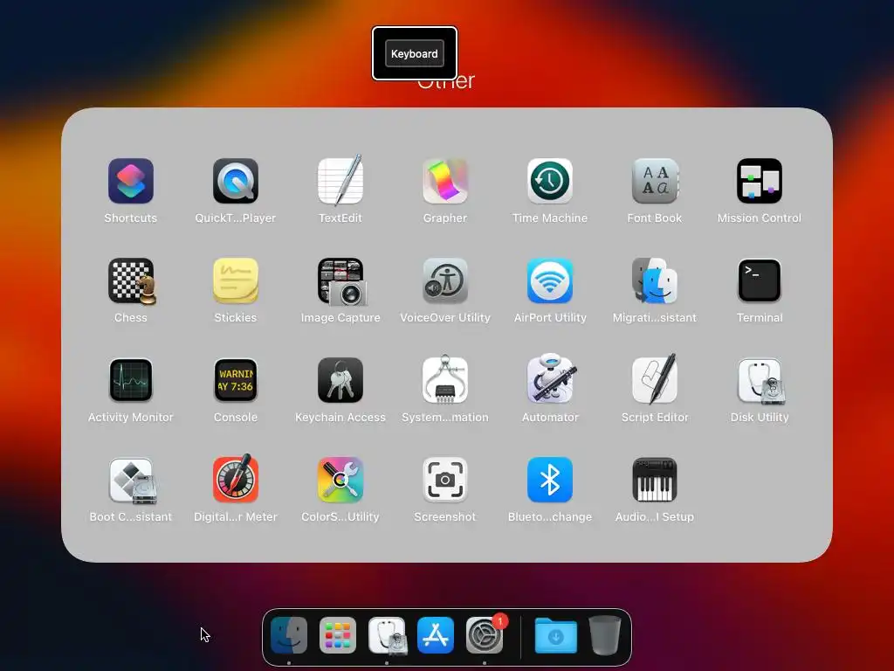This screenshot has height=671, width=894.
Task: Open the Shortcuts app
Action: pos(131,181)
